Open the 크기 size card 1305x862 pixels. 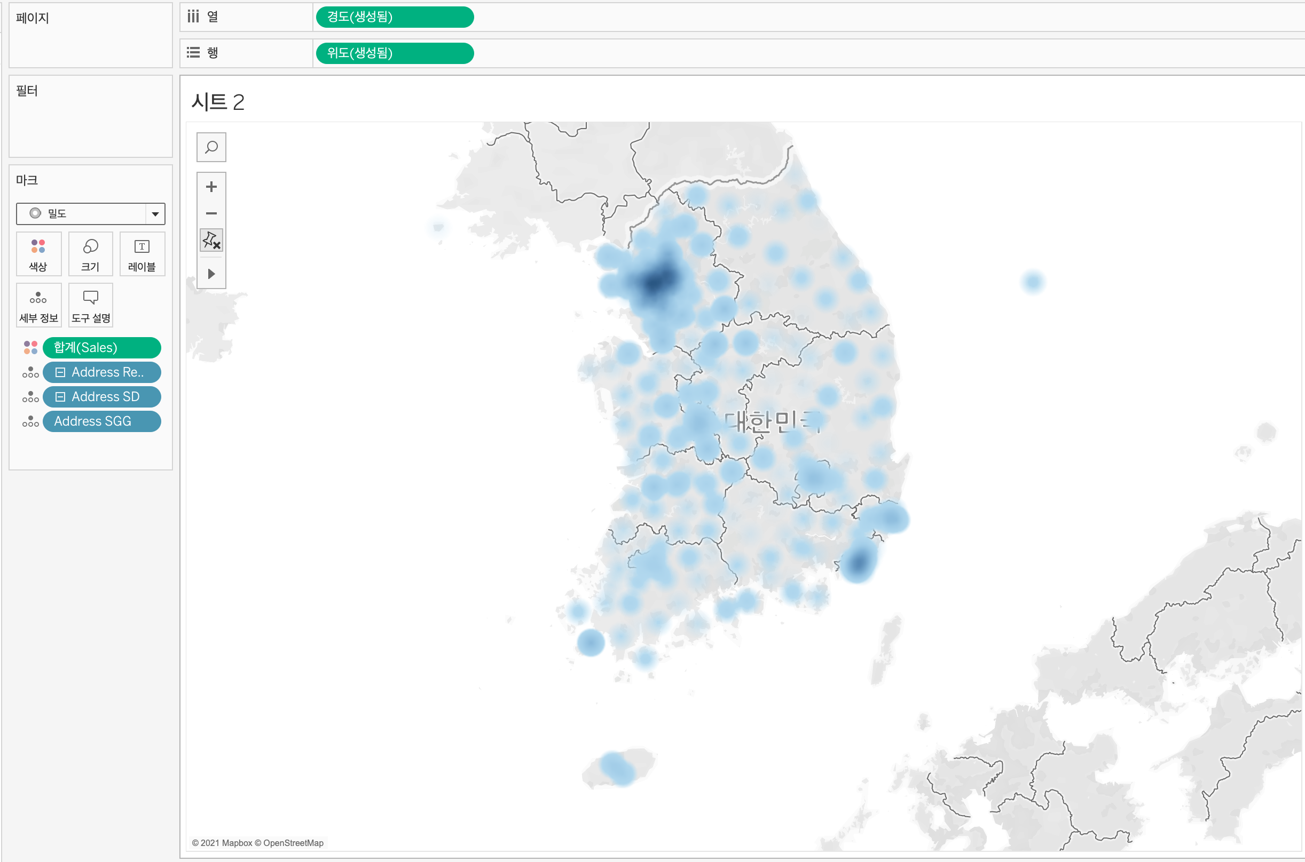pyautogui.click(x=90, y=254)
